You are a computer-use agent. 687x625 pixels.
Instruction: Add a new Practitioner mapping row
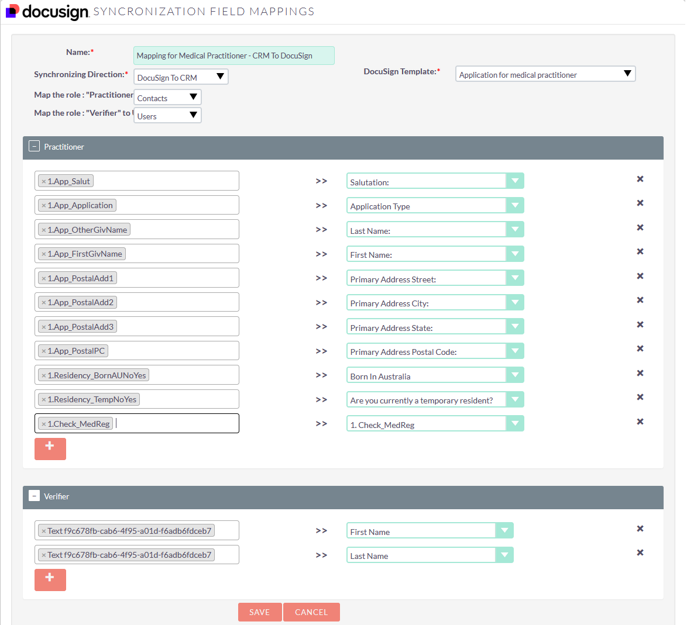50,448
